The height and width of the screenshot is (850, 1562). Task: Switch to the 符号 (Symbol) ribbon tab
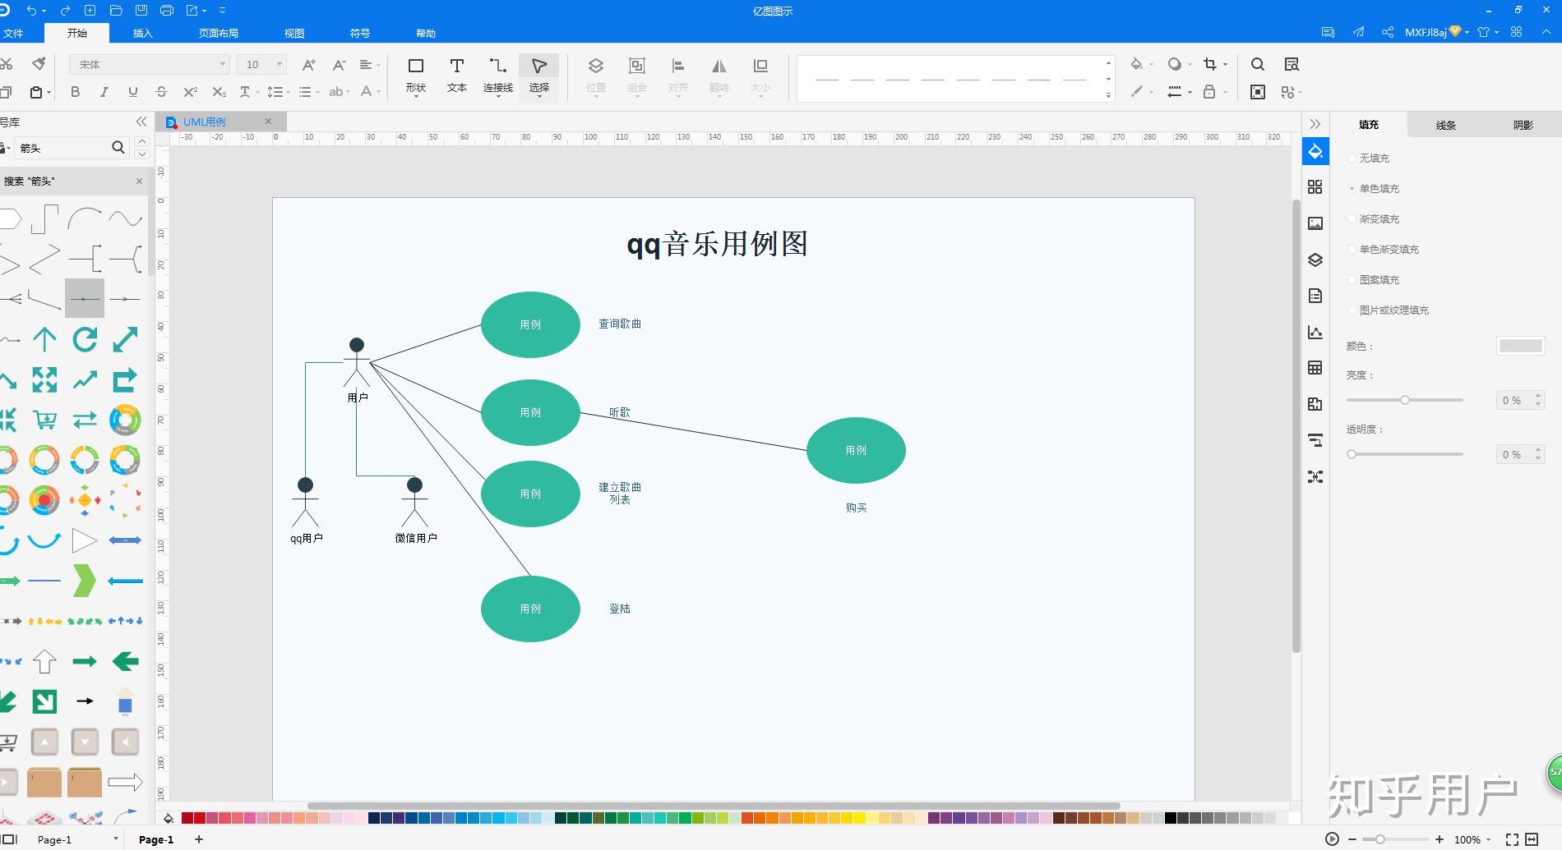coord(360,33)
